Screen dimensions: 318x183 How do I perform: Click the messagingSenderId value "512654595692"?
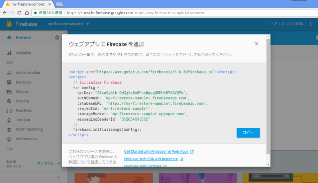point(135,119)
